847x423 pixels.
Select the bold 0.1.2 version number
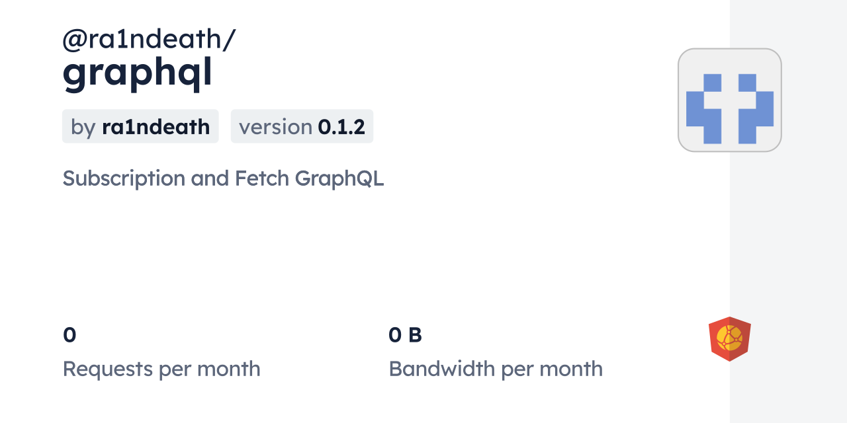[x=341, y=126]
